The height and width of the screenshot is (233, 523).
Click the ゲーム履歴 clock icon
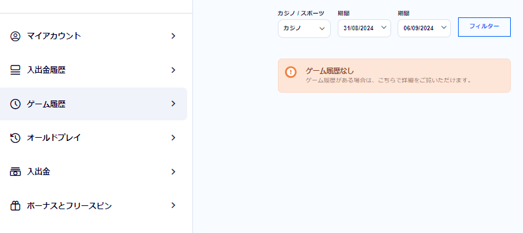pos(15,104)
